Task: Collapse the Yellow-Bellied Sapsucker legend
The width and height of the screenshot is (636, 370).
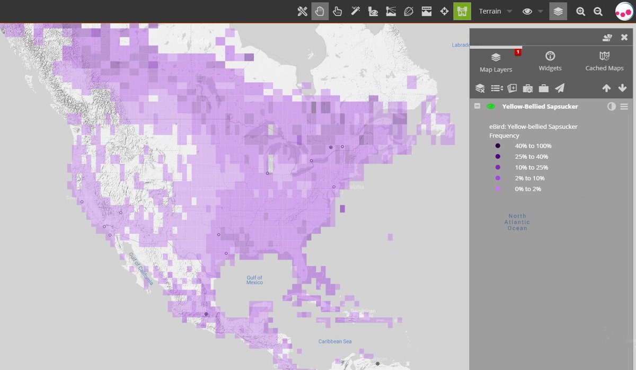Action: coord(477,107)
